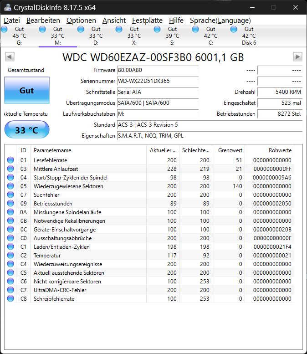Click the Seriennummer field WD-WX22D51DK365

tap(158, 81)
